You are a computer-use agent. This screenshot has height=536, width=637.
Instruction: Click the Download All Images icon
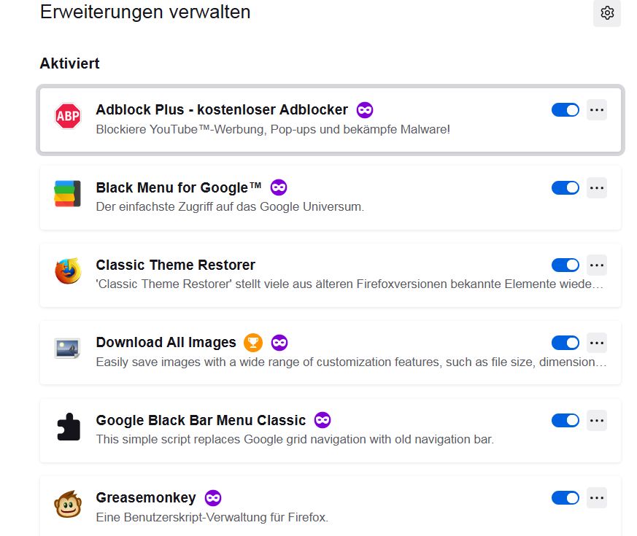tap(68, 349)
